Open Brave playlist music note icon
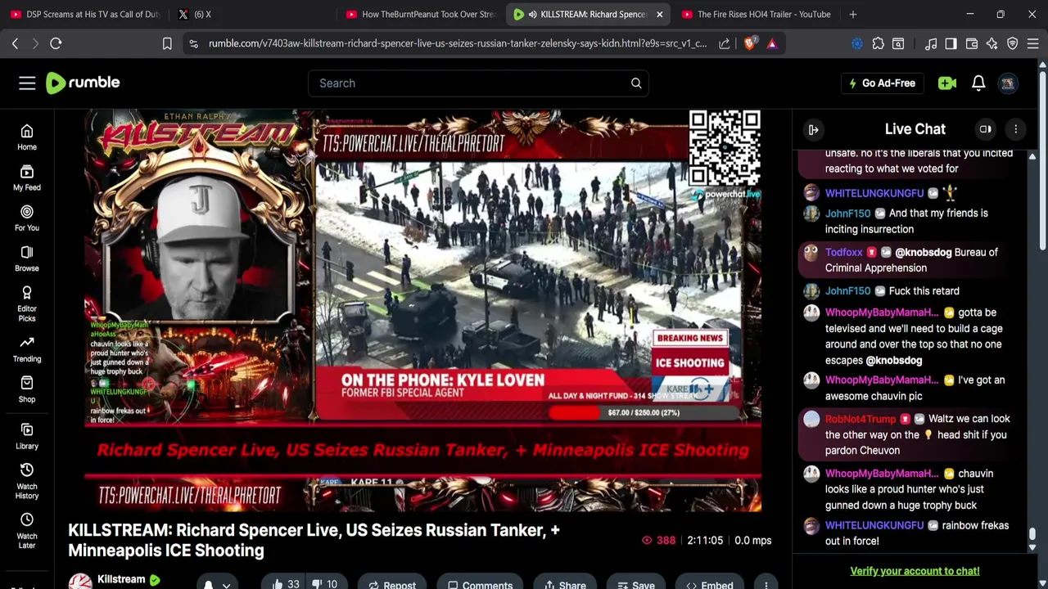 (931, 43)
